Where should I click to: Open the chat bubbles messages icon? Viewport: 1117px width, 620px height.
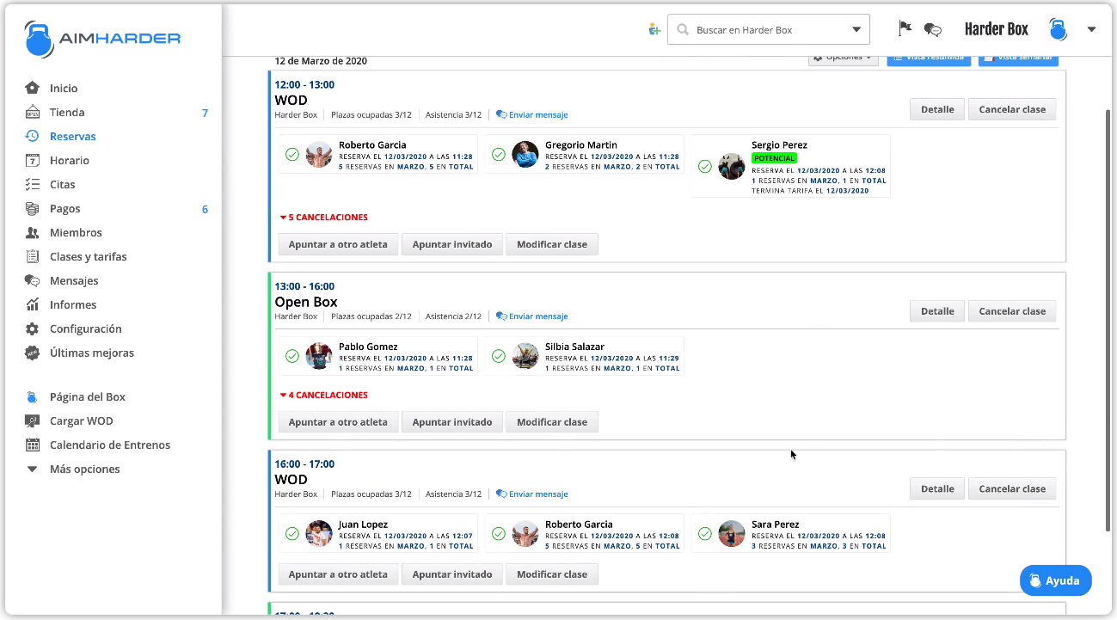pos(932,29)
